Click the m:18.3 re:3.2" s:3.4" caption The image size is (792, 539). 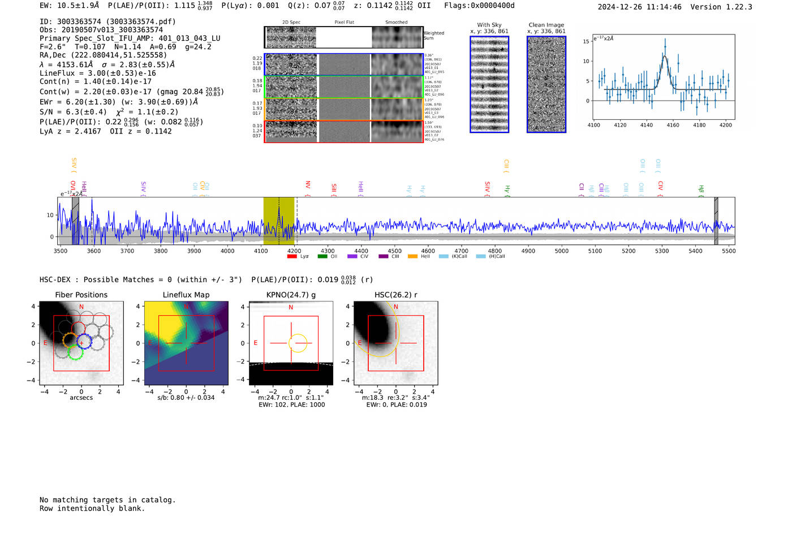(x=396, y=398)
